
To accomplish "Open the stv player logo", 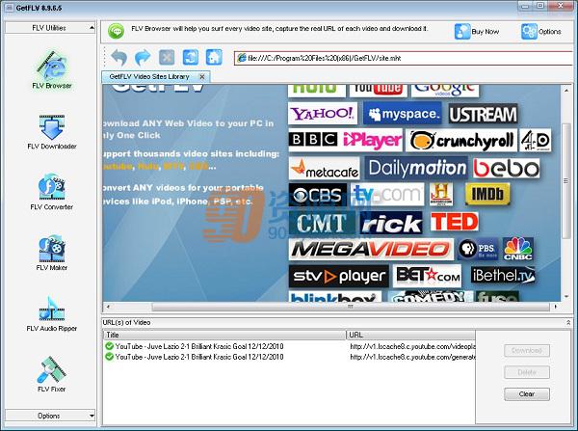I will (x=338, y=276).
